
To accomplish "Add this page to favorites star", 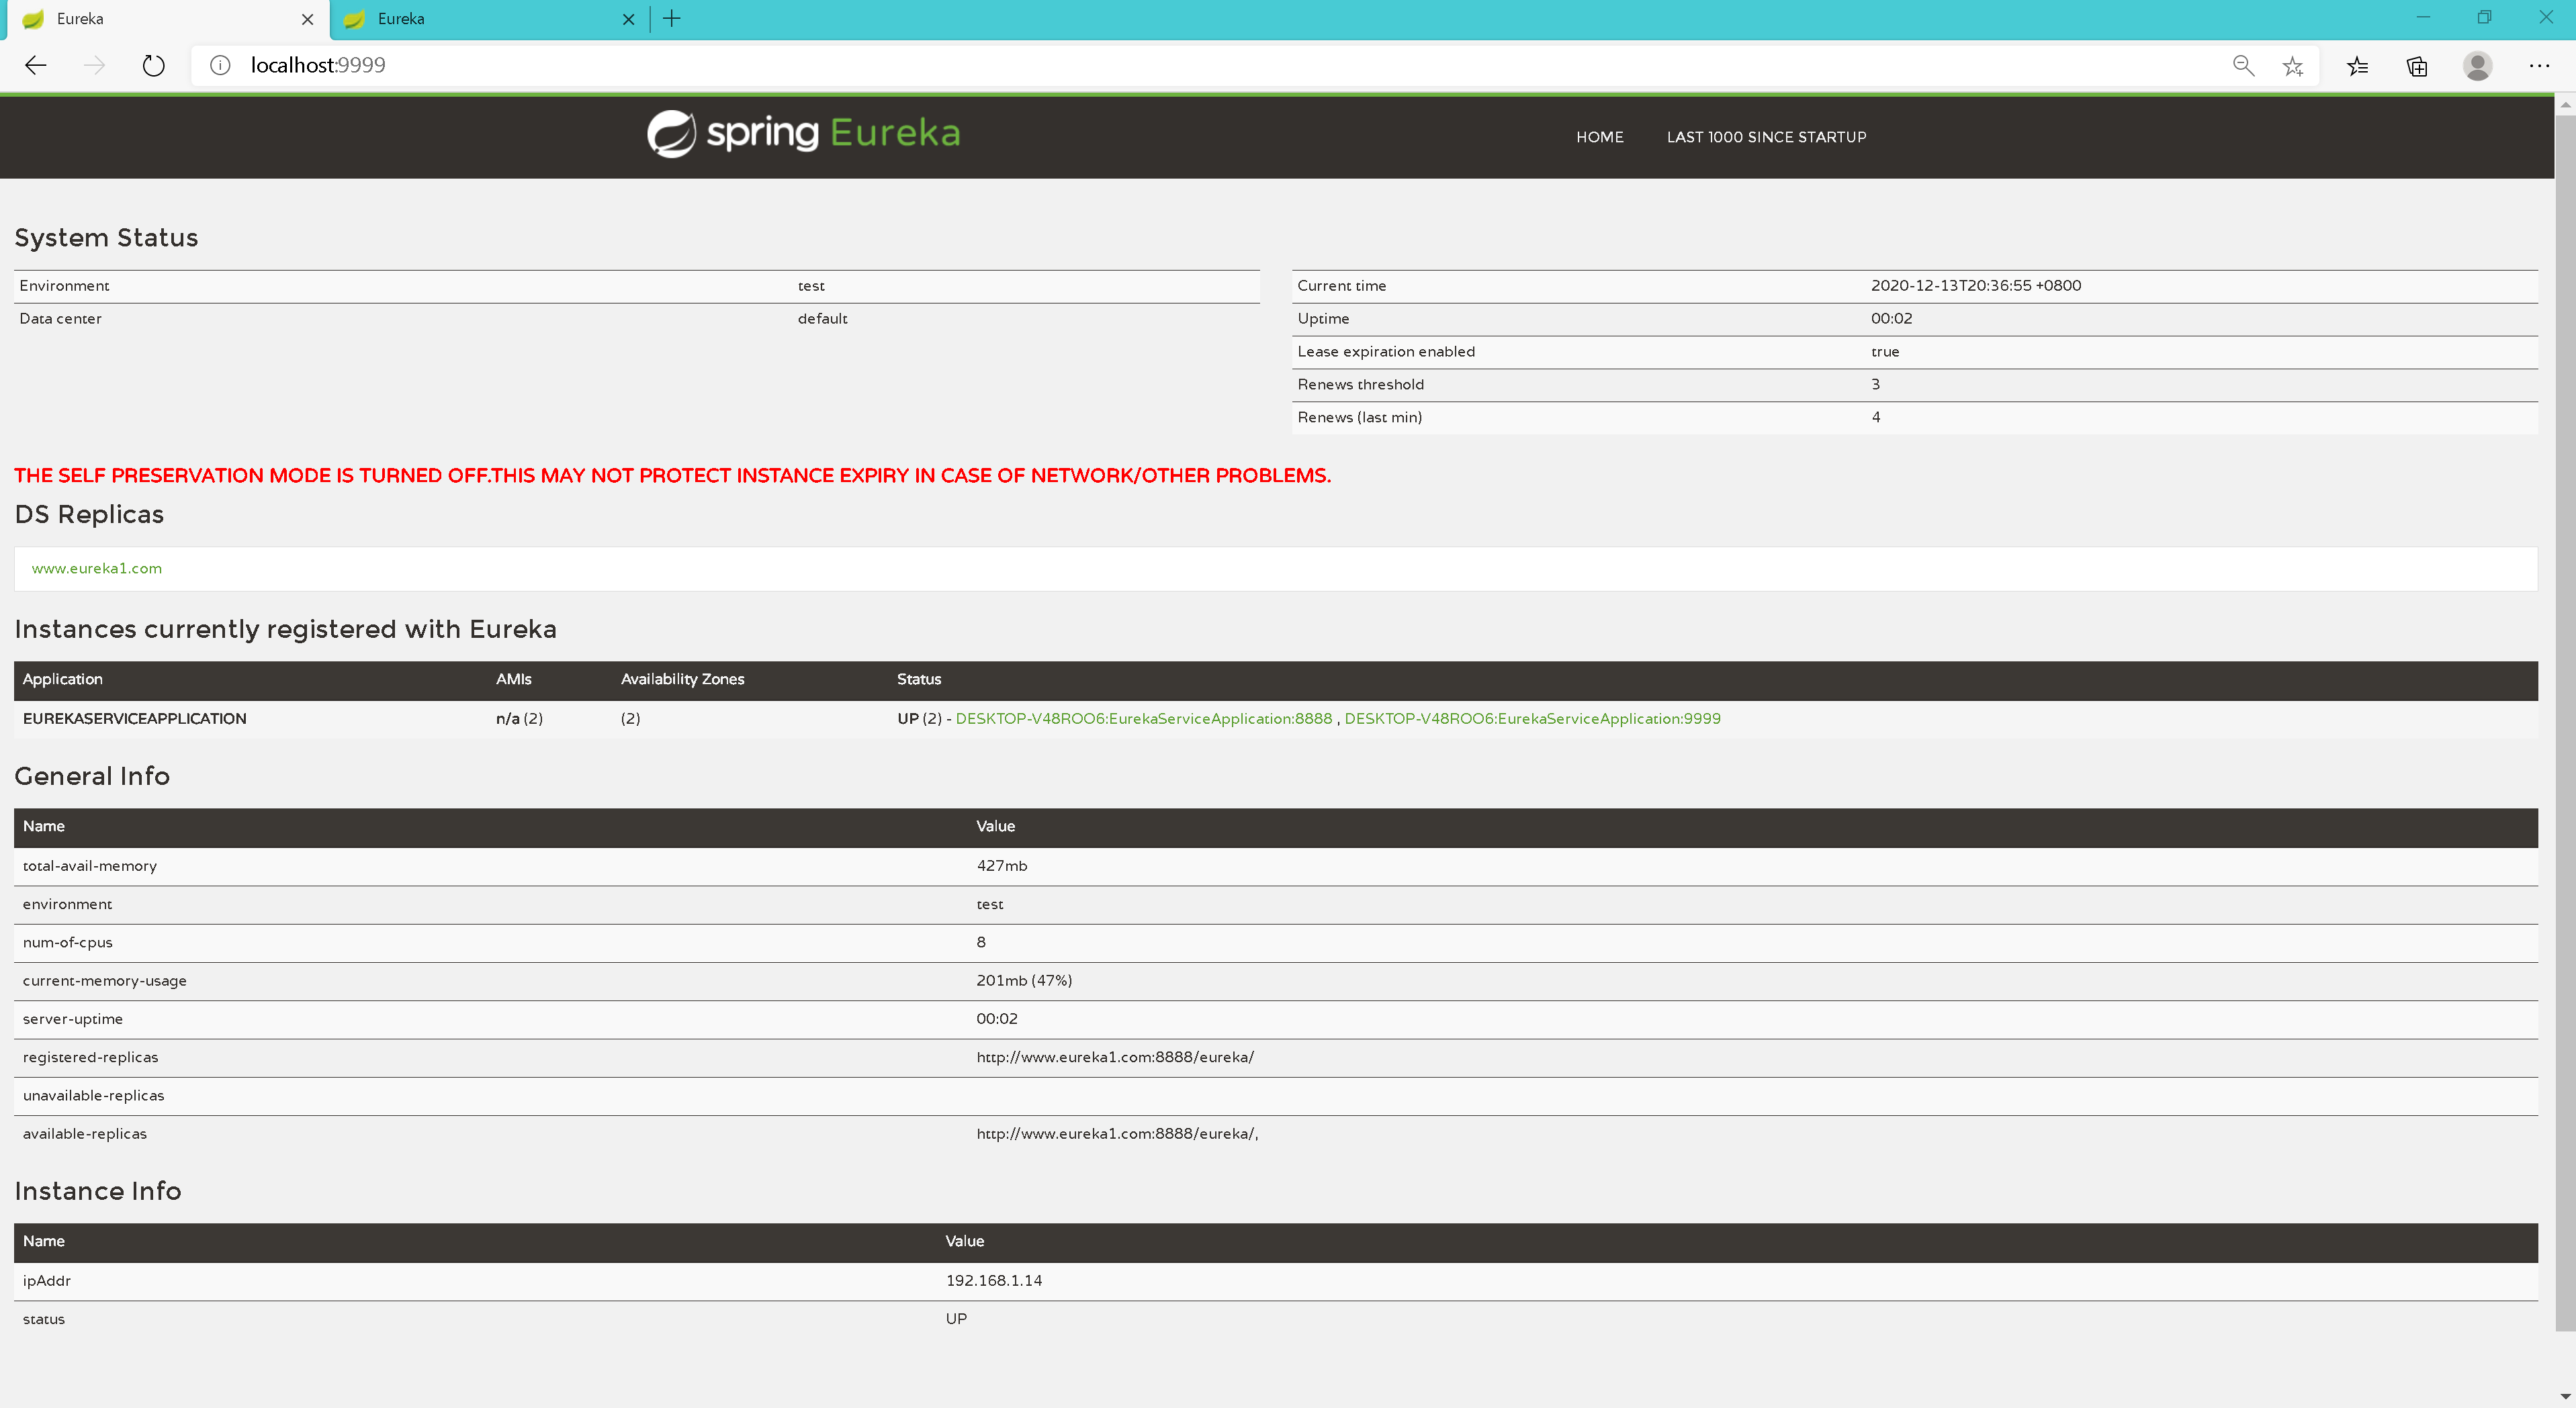I will coord(2293,66).
